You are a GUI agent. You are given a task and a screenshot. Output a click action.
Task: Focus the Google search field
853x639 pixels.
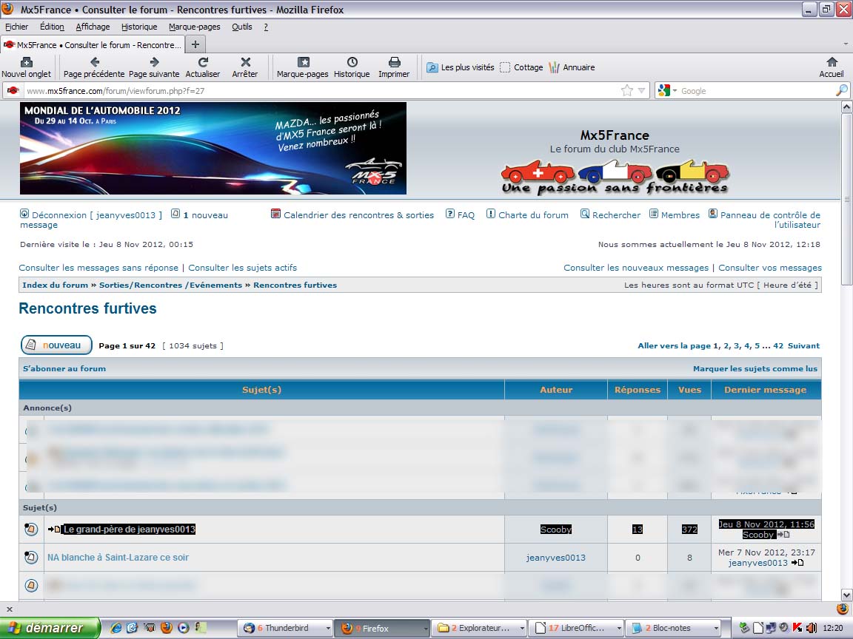pos(756,91)
